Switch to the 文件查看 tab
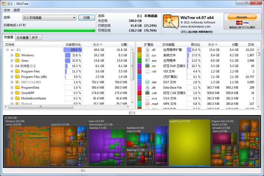This screenshot has height=176, width=264. click(x=23, y=37)
